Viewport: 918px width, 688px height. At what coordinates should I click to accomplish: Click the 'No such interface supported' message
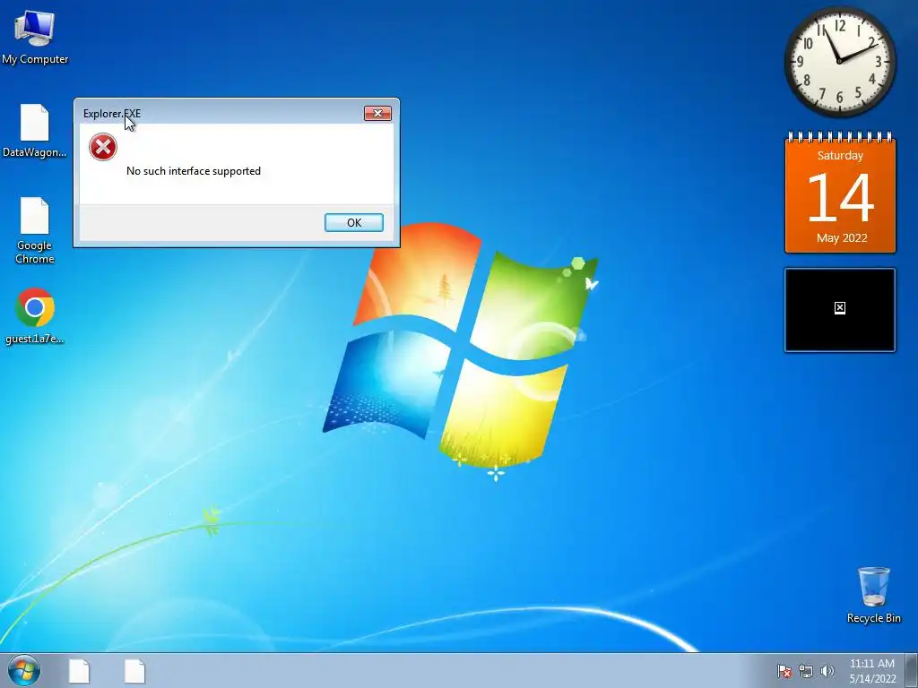coord(194,171)
